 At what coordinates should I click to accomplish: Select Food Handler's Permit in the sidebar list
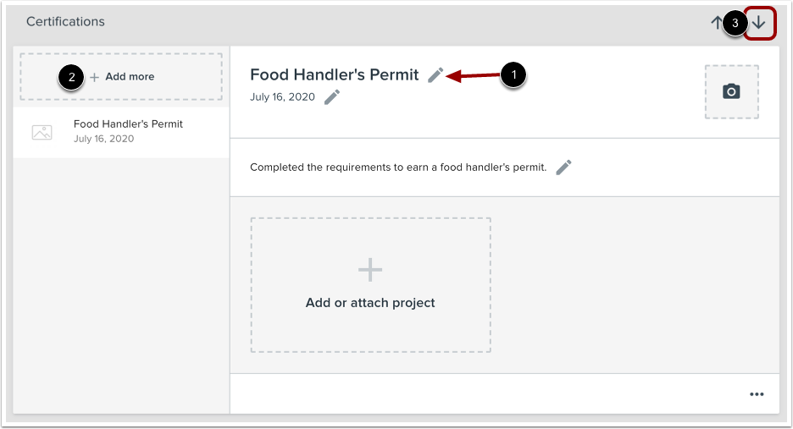pos(128,124)
